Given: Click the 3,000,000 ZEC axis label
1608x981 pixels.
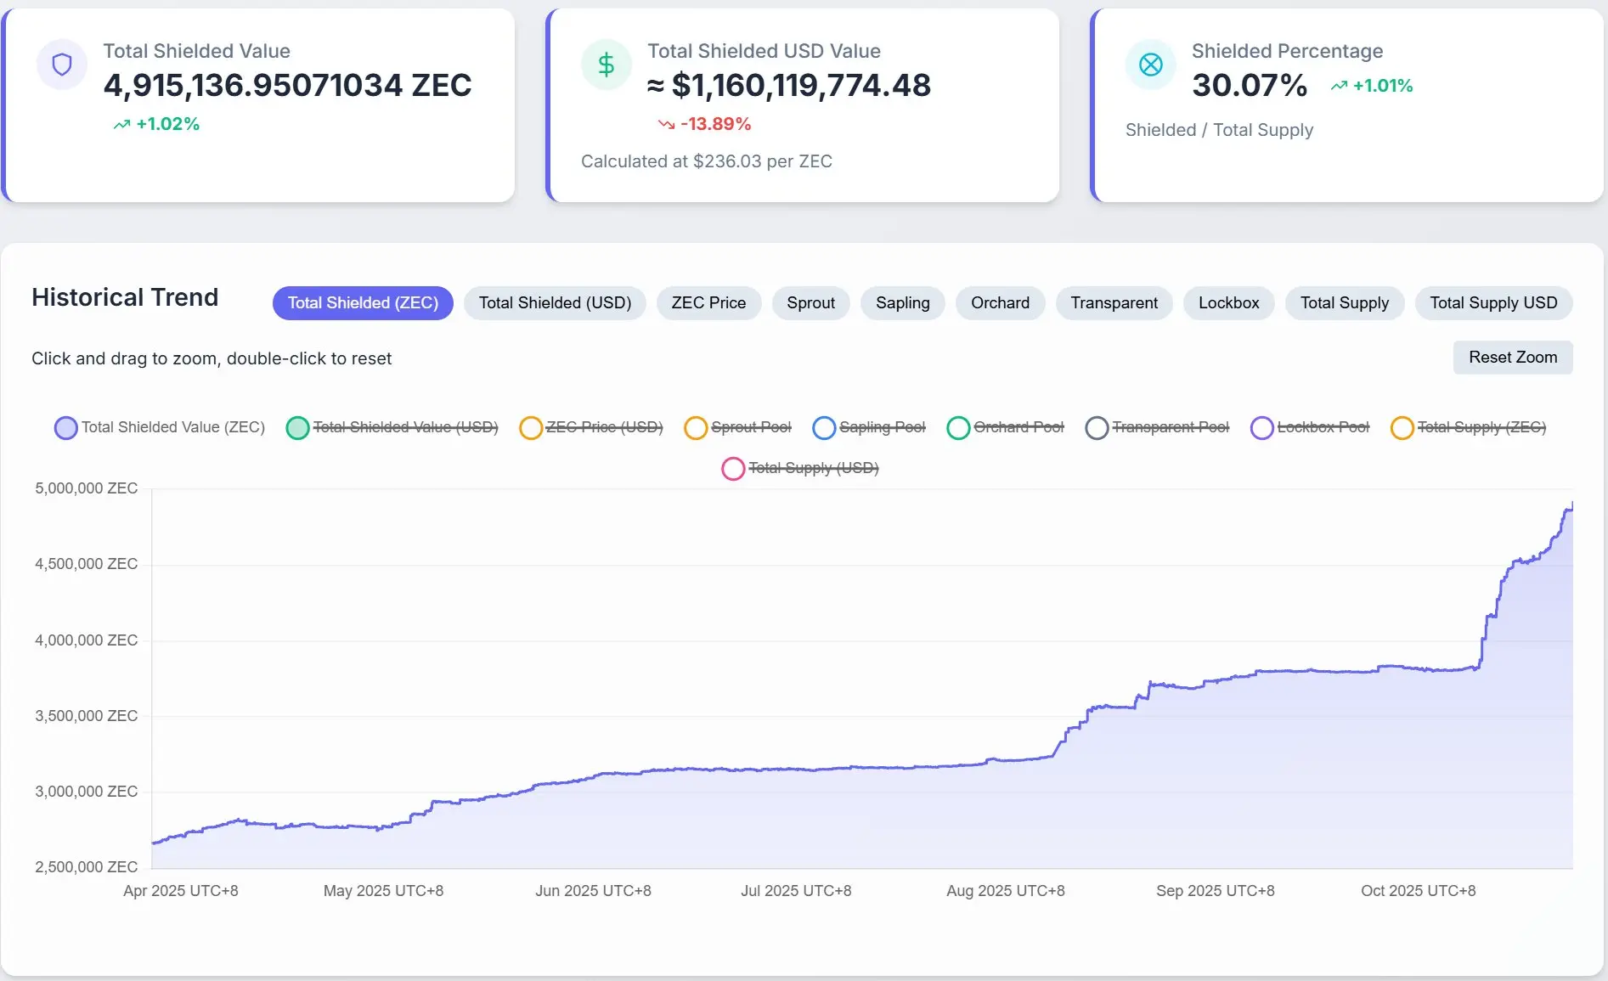Looking at the screenshot, I should point(86,792).
